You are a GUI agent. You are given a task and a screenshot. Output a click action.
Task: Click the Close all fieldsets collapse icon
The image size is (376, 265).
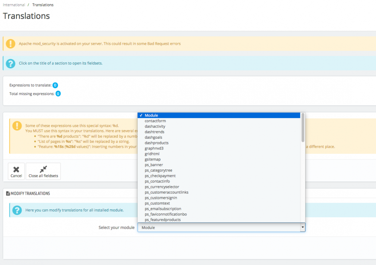click(x=43, y=169)
